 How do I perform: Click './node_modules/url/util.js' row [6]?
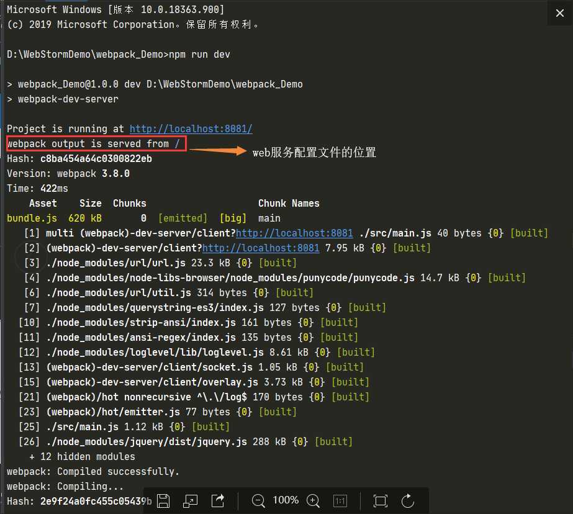pos(169,292)
